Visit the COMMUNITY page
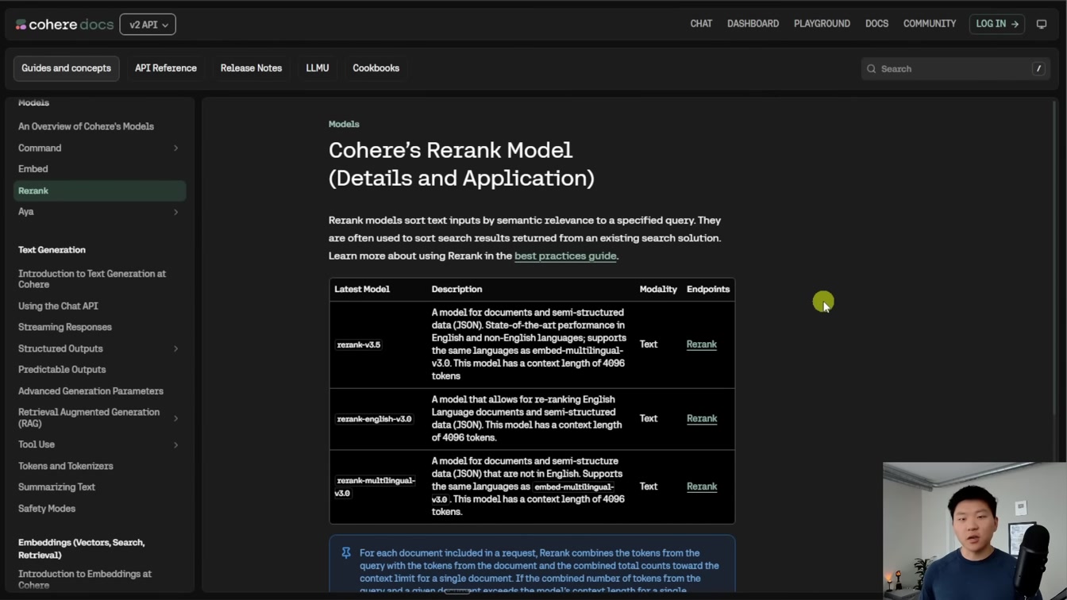The width and height of the screenshot is (1067, 600). pos(930,24)
